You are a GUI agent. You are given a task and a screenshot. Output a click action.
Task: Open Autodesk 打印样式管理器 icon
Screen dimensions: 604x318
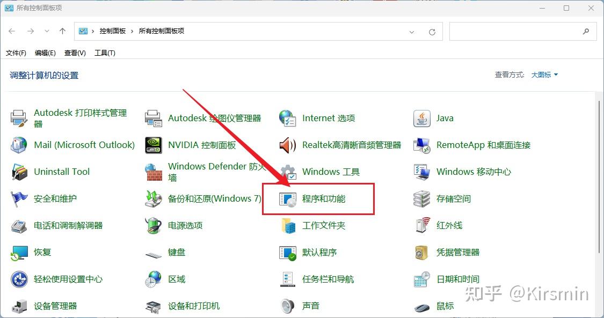coord(18,118)
